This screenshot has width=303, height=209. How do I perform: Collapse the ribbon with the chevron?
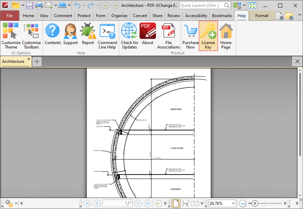(x=299, y=15)
